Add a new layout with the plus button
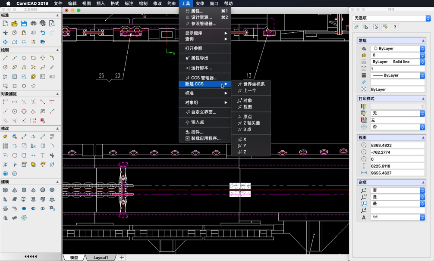 point(121,258)
